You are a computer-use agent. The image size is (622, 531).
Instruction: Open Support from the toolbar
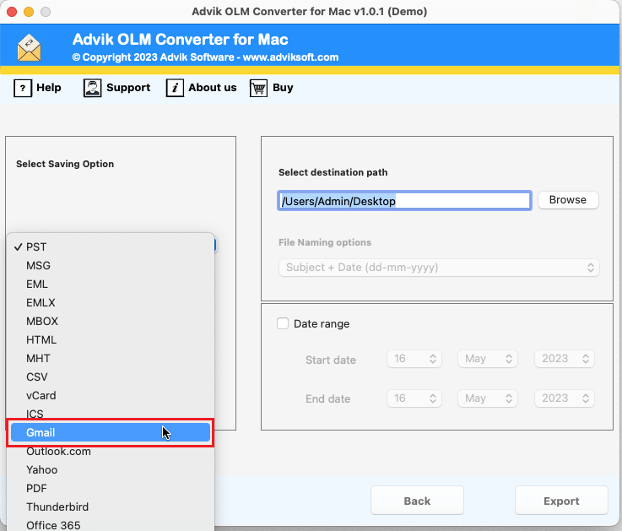(128, 87)
